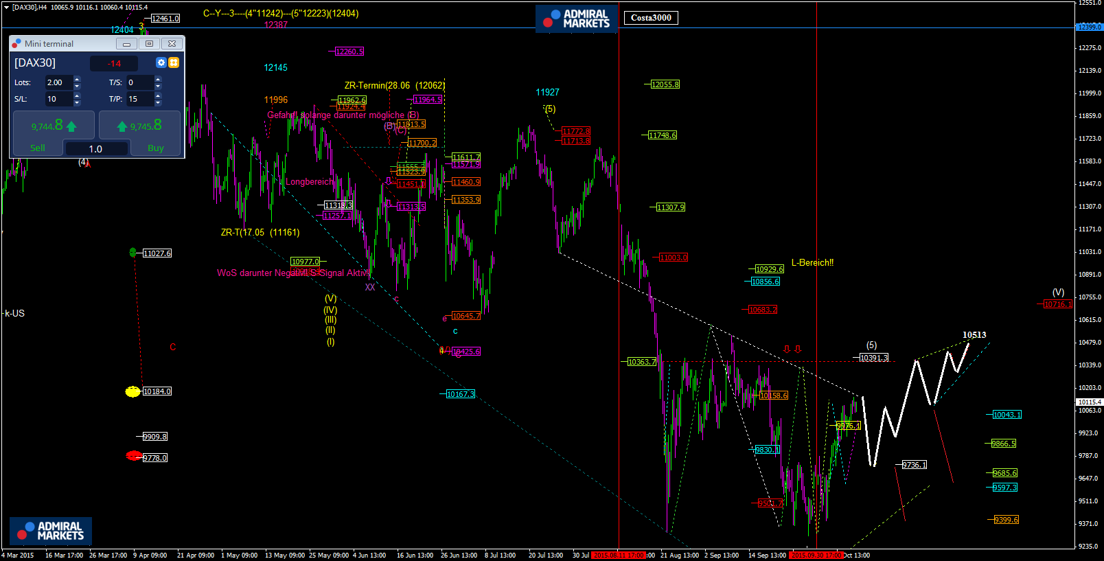Click the Lots input field
This screenshot has width=1104, height=561.
pos(58,82)
